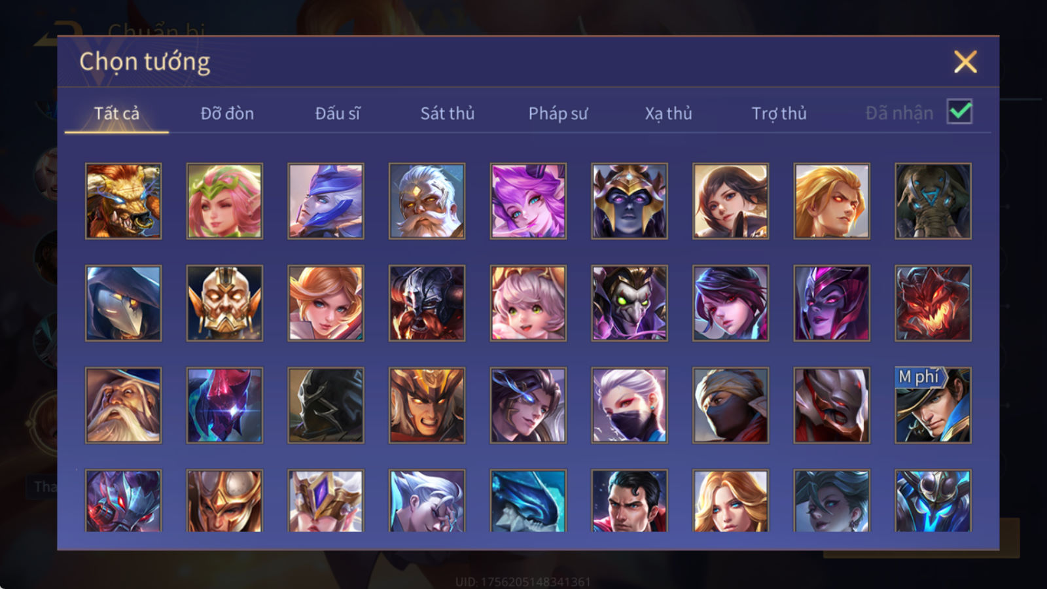The height and width of the screenshot is (589, 1047).
Task: Toggle the Đã nhận checkbox
Action: coord(959,112)
